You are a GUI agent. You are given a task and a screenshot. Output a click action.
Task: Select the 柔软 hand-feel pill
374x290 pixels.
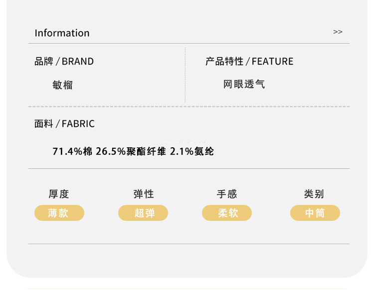coord(227,213)
